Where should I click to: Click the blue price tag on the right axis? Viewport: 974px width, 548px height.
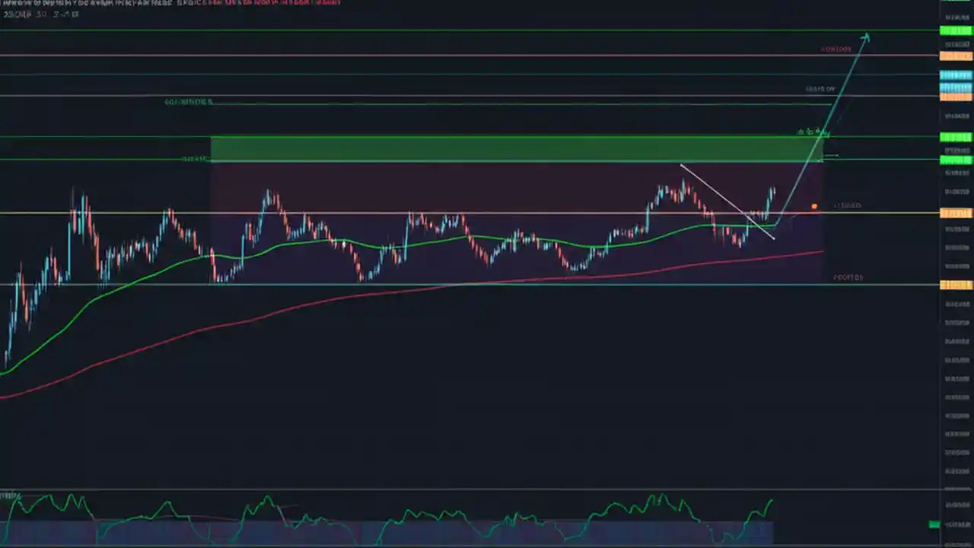click(955, 75)
